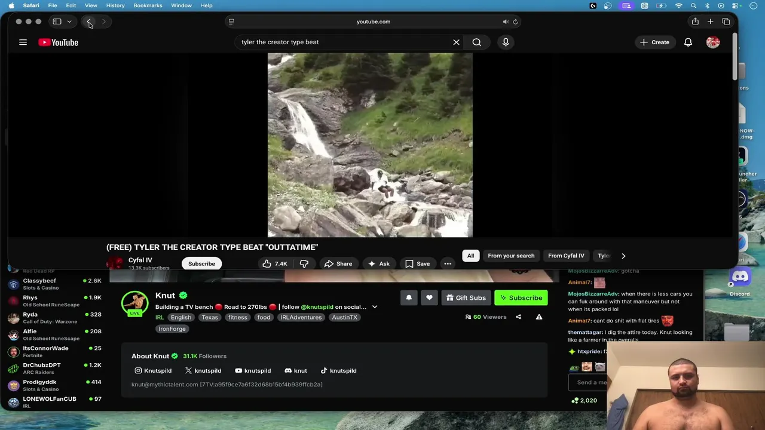The image size is (765, 430).
Task: Clear the YouTube search field
Action: click(456, 42)
